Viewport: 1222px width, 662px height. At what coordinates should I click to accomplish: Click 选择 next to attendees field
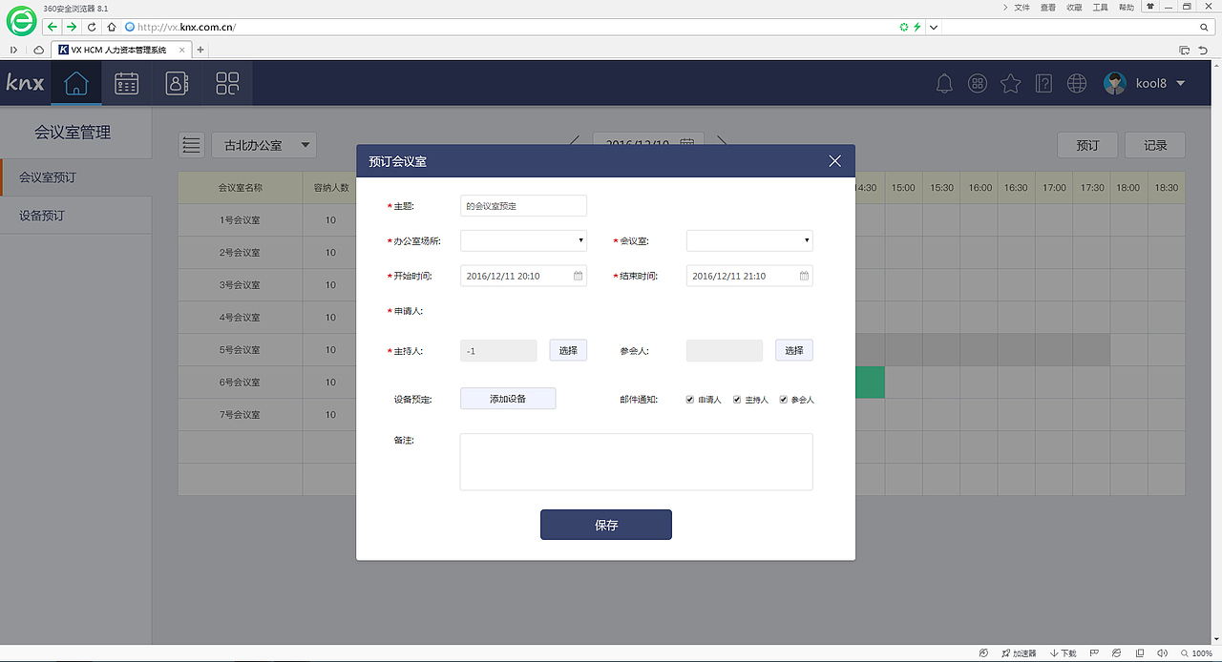(794, 350)
